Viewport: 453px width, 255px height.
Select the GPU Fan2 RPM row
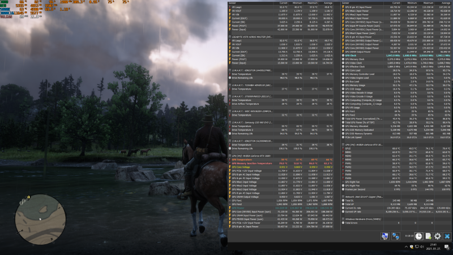click(281, 205)
